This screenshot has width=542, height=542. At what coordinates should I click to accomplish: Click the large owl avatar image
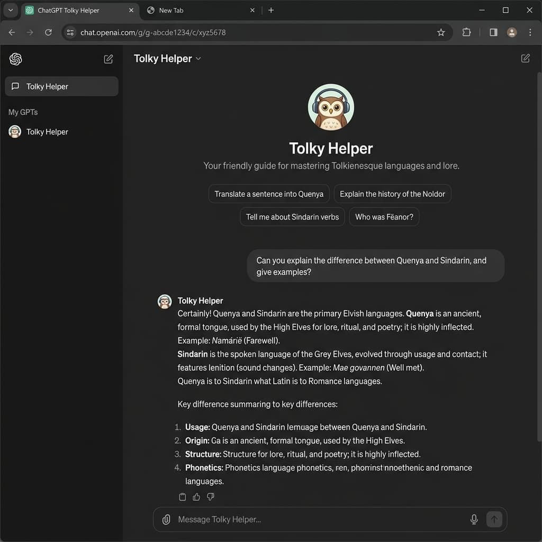331,107
